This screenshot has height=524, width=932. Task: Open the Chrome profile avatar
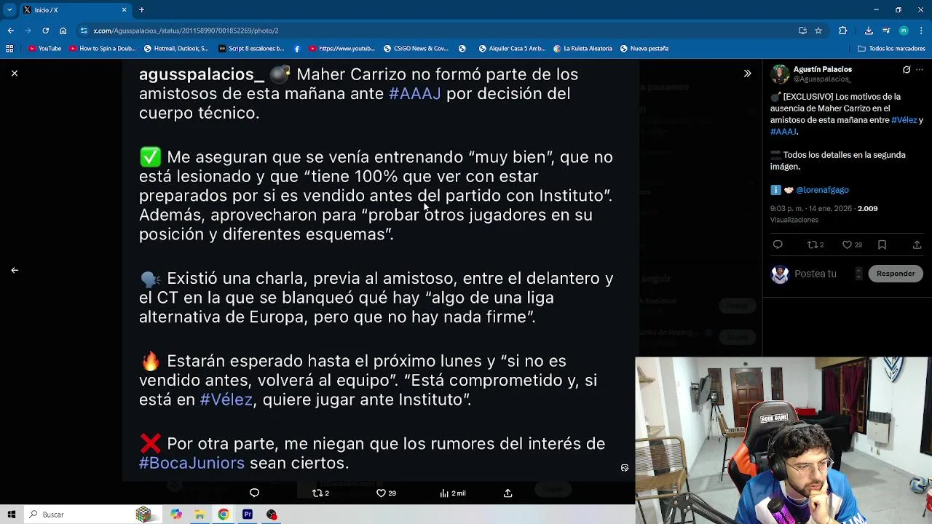click(x=904, y=31)
